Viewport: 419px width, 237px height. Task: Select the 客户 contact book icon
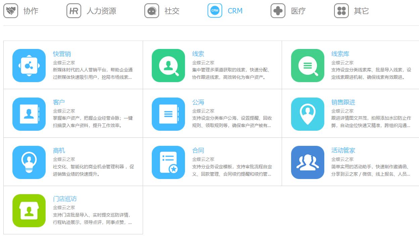click(29, 114)
